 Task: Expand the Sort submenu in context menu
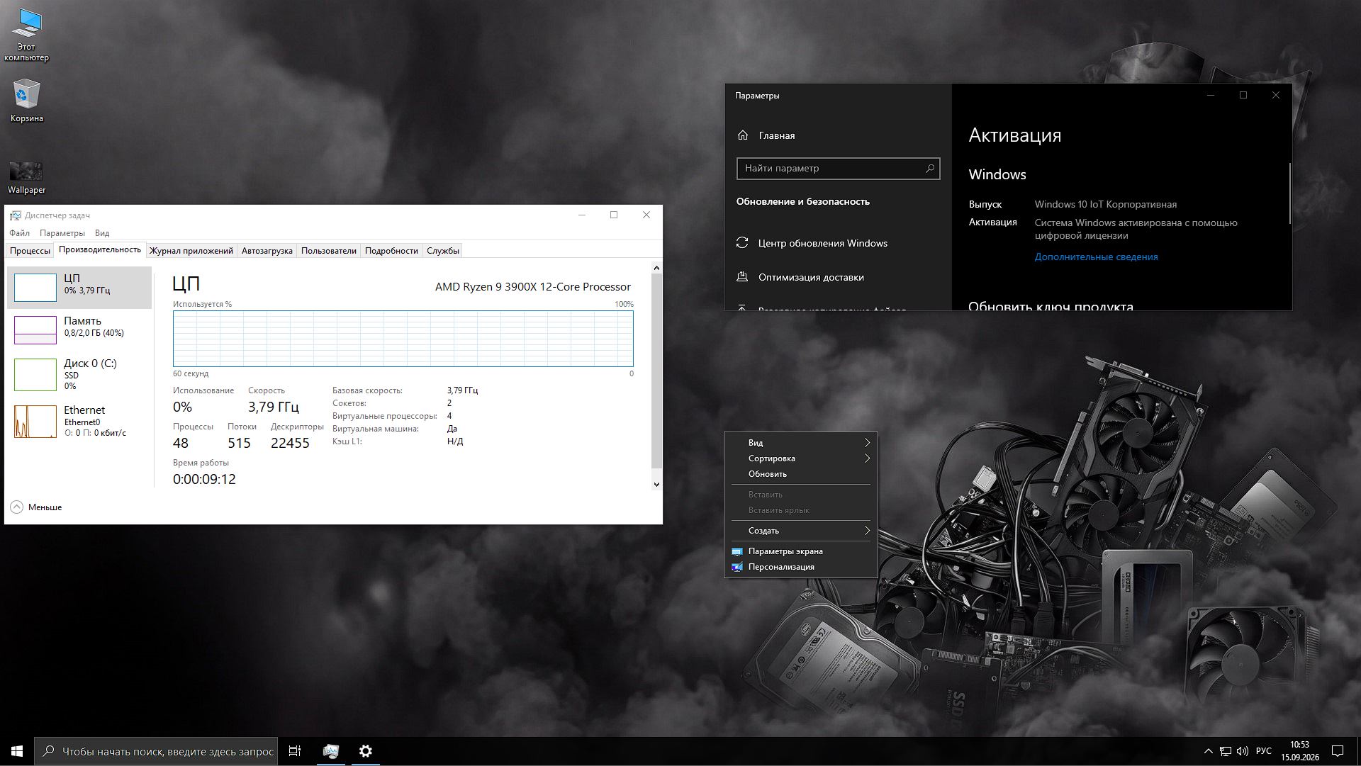click(801, 458)
